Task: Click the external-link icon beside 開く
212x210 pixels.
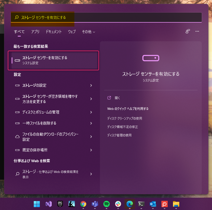Action: [x=109, y=98]
